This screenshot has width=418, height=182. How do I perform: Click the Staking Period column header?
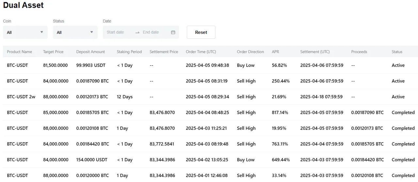[129, 52]
